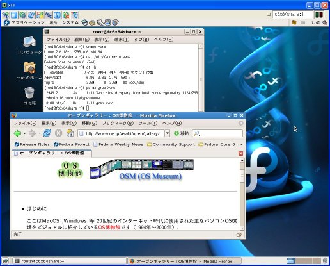The width and height of the screenshot is (330, 266).
Task: Open the Release Notes bookmark
Action: tap(32, 145)
